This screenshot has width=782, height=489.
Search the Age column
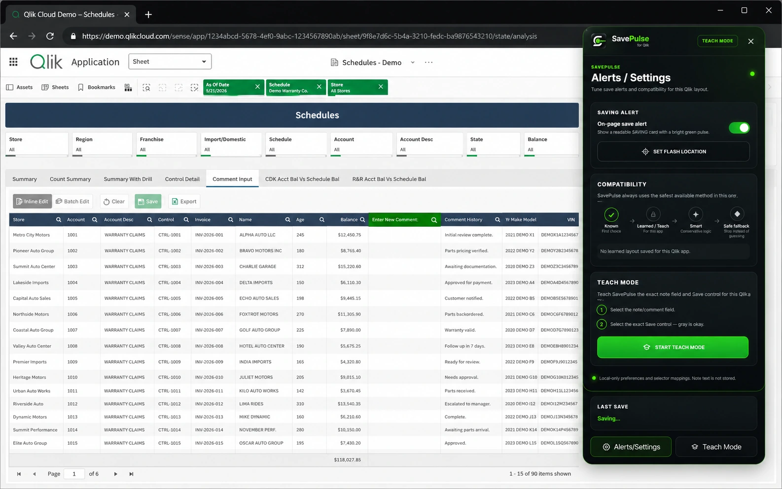pyautogui.click(x=322, y=220)
